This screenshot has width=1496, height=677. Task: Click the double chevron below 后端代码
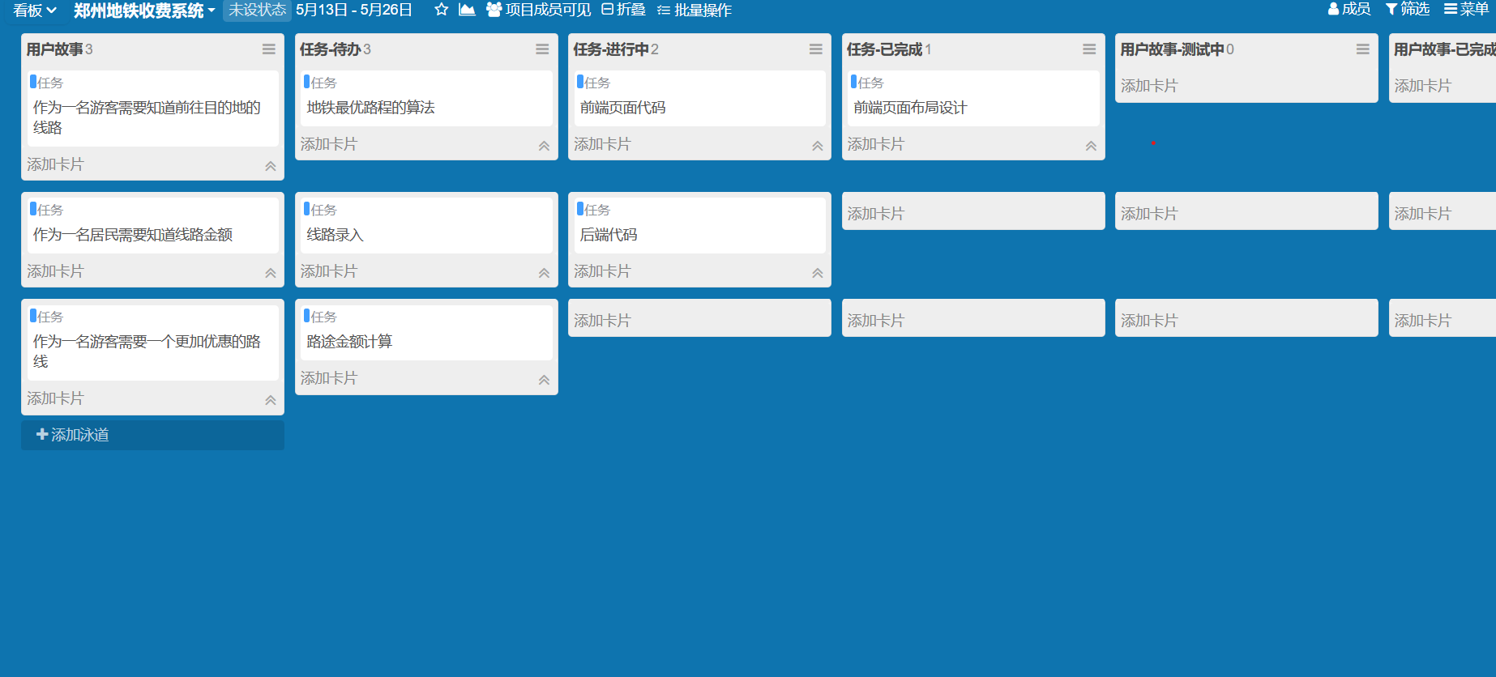[x=818, y=273]
